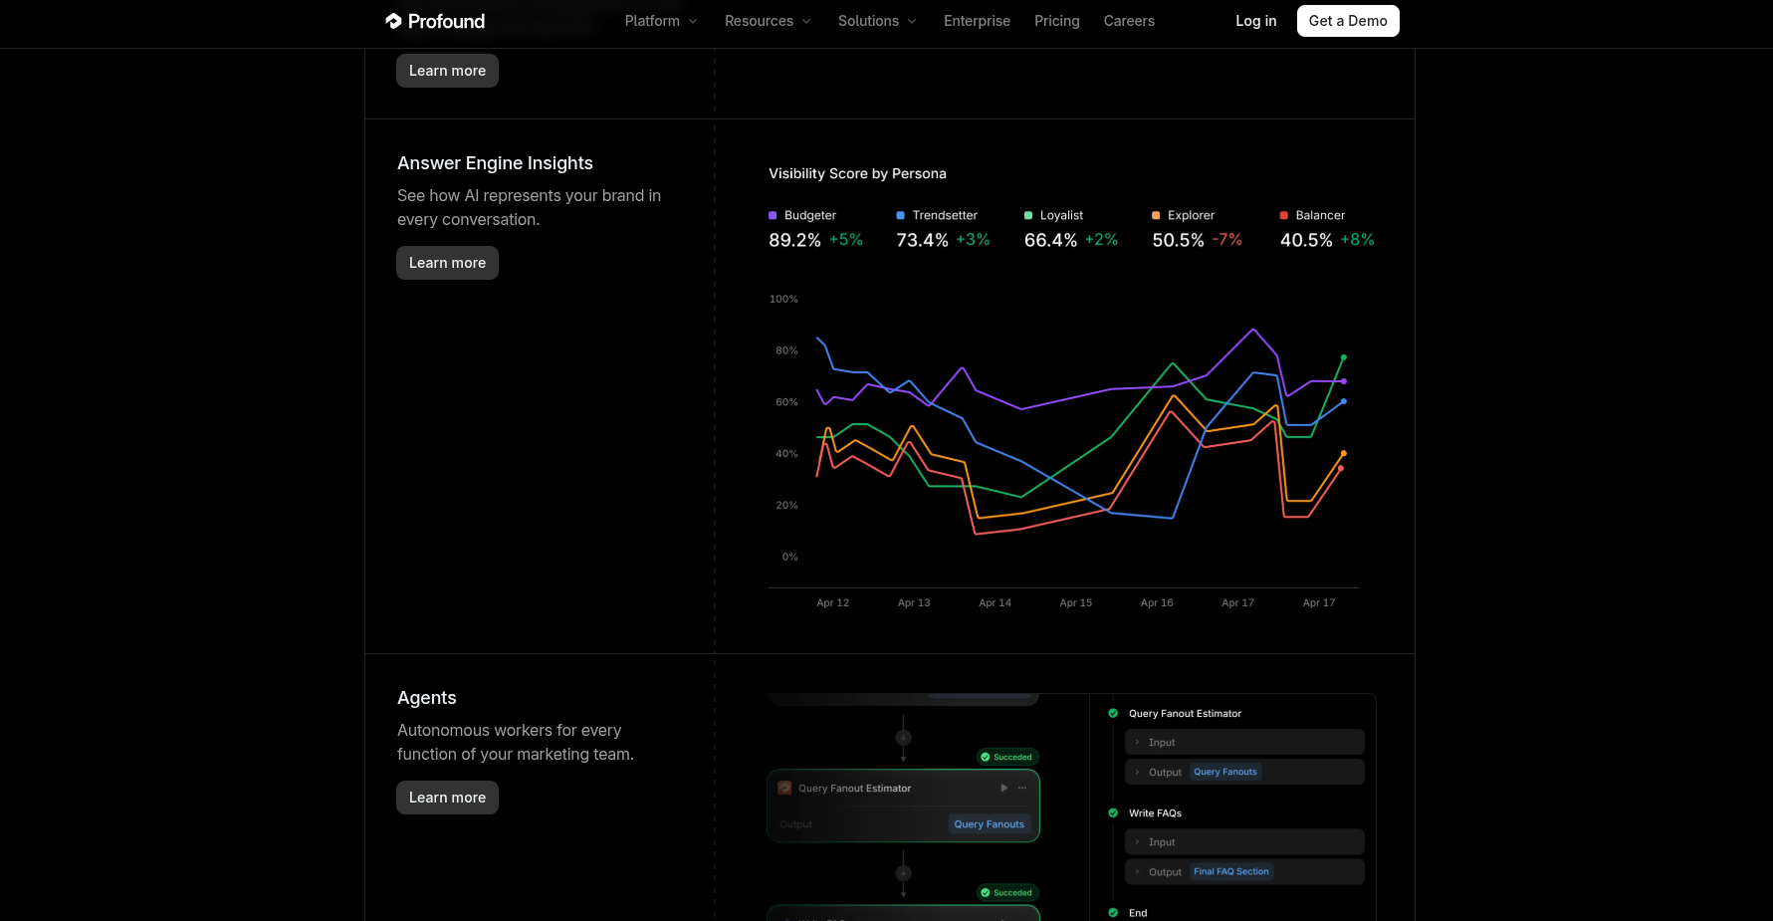The height and width of the screenshot is (921, 1773).
Task: Click Learn more under Answer Engine Insights
Action: tap(447, 263)
